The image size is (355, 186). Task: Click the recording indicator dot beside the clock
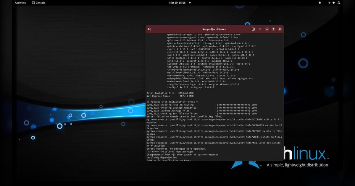(x=190, y=3)
